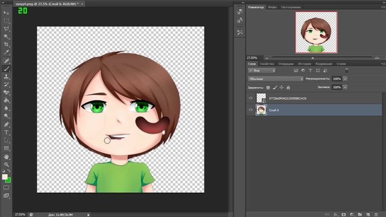Reset to default colors icon
The width and height of the screenshot is (386, 217).
[3, 171]
